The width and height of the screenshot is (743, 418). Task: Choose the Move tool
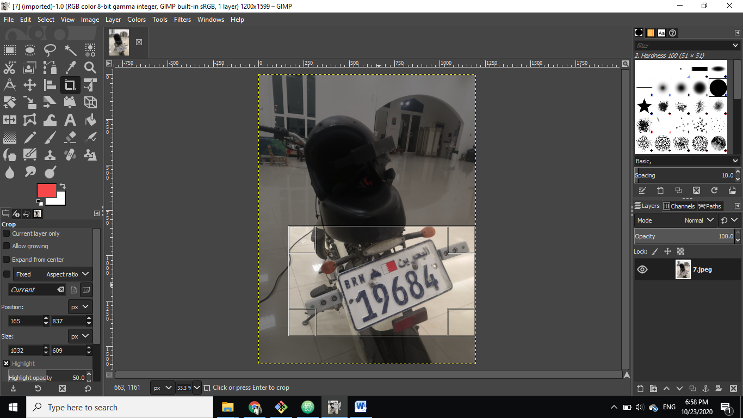30,85
